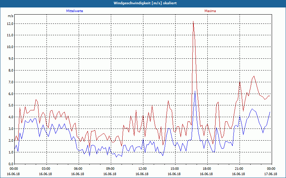Click the 5,0 y-axis value

11,105
